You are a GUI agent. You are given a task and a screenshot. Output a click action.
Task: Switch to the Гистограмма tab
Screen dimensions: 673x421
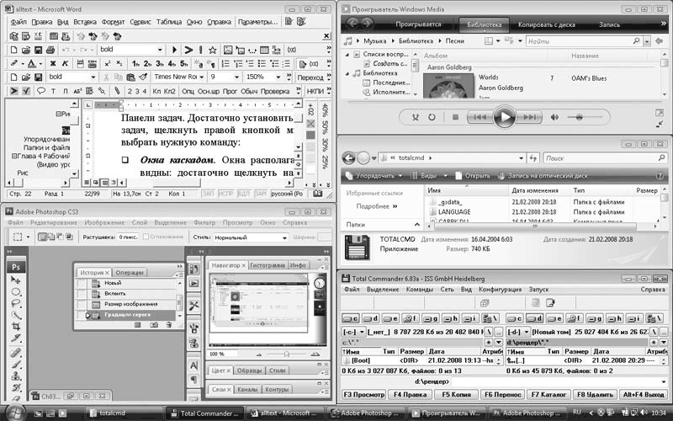pos(267,265)
